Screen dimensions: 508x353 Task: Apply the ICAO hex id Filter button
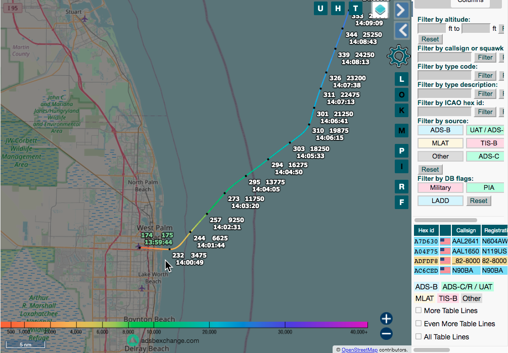(485, 112)
